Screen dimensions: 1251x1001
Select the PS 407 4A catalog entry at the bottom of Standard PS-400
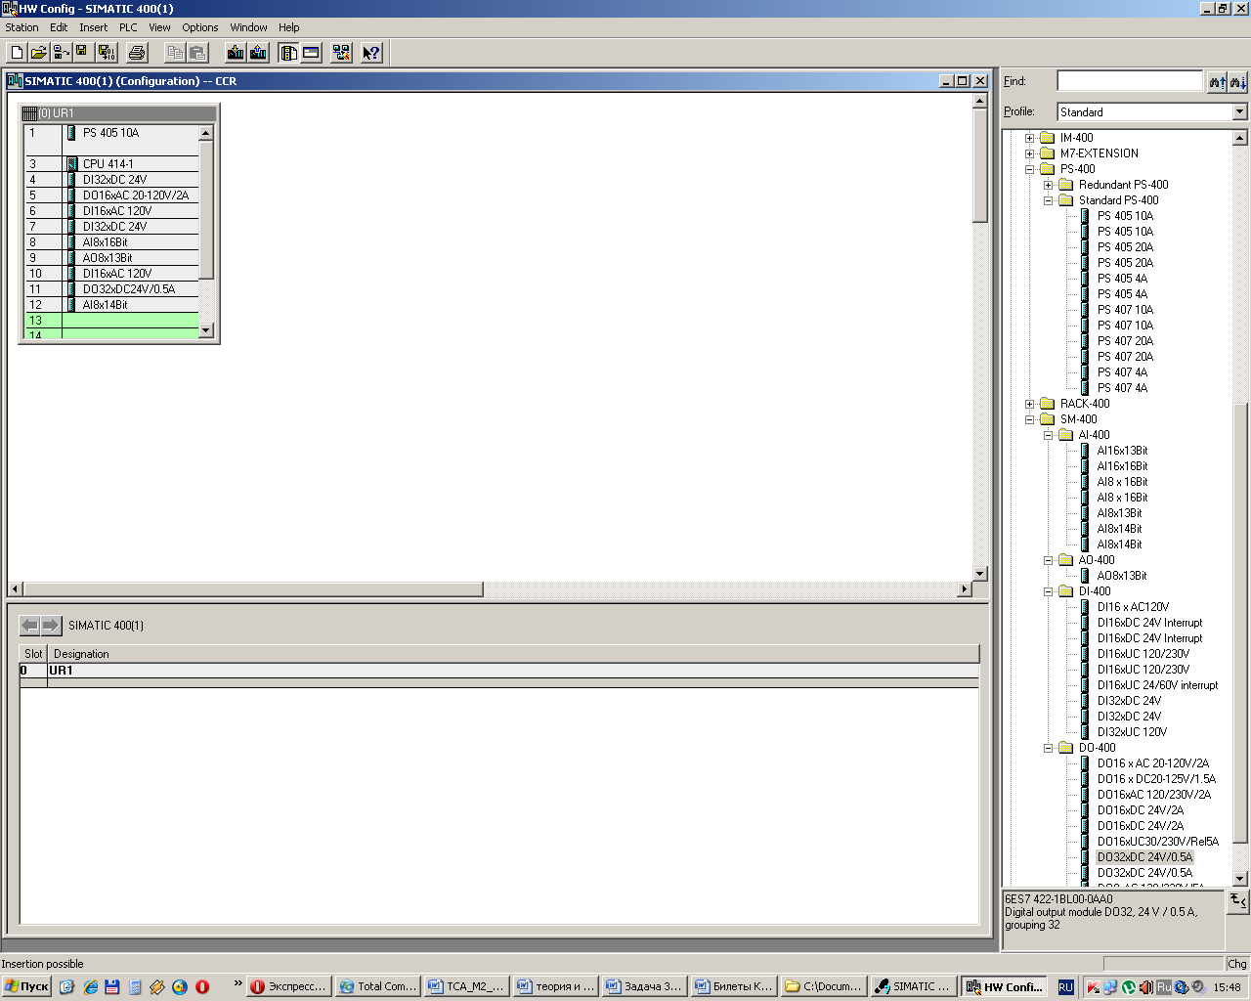(x=1122, y=388)
